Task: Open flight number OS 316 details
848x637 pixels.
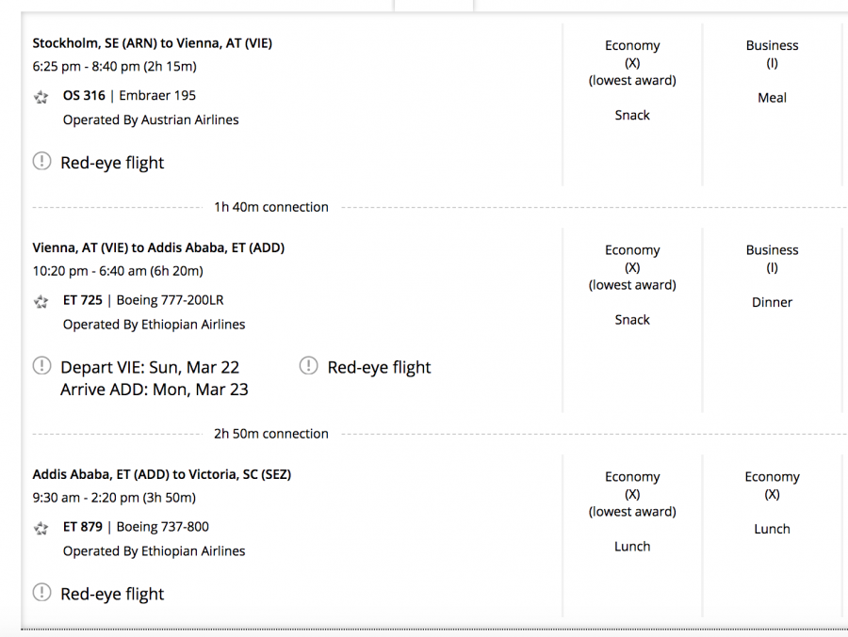Action: point(84,96)
